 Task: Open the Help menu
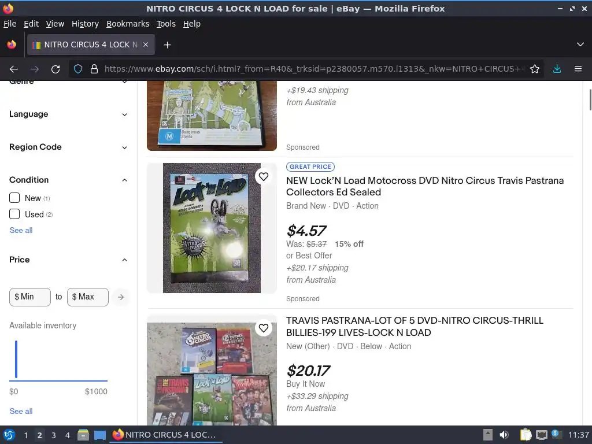point(192,24)
